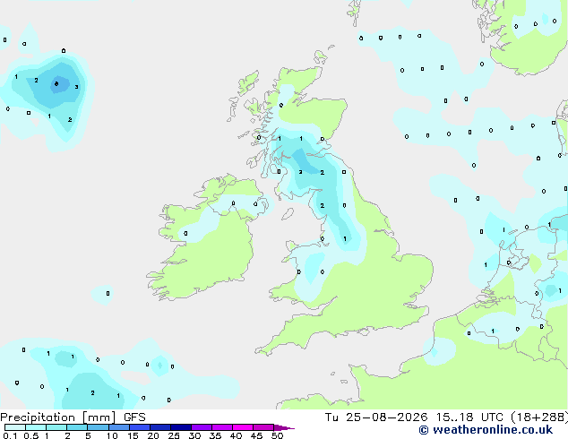Click the '(18+288)' forecast offset text
568x439 pixels.
(x=539, y=417)
